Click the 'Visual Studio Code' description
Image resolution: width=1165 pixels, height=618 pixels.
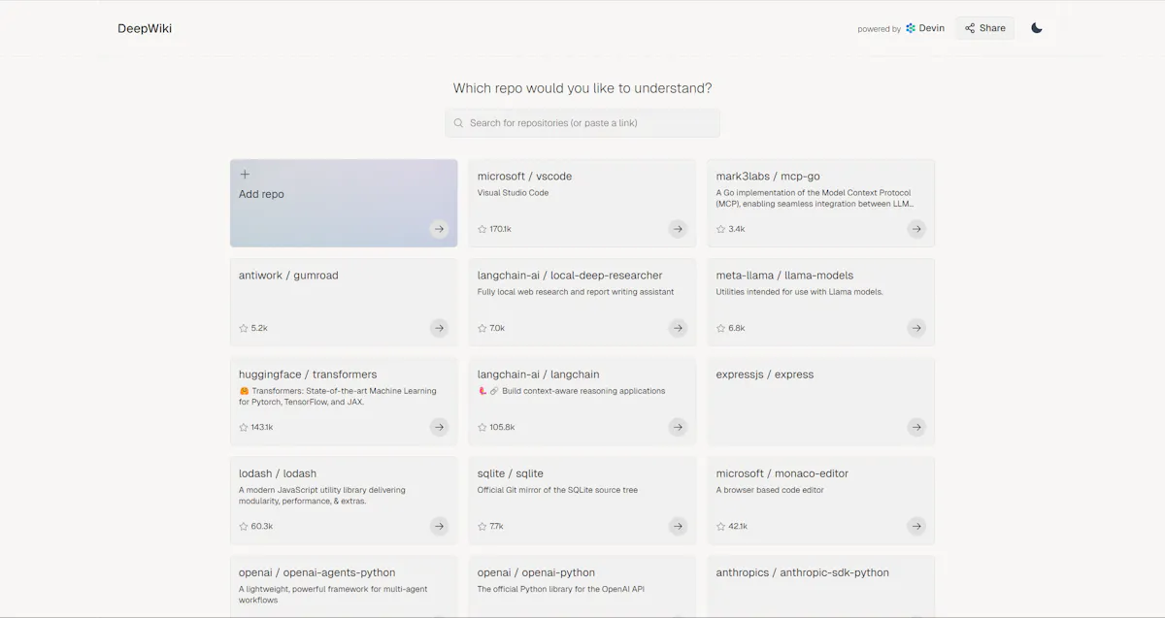pyautogui.click(x=513, y=193)
